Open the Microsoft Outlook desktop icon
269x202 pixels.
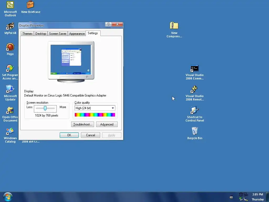pos(10,9)
